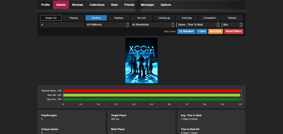Open the Messages tab
This screenshot has width=283, height=134.
(147, 5)
